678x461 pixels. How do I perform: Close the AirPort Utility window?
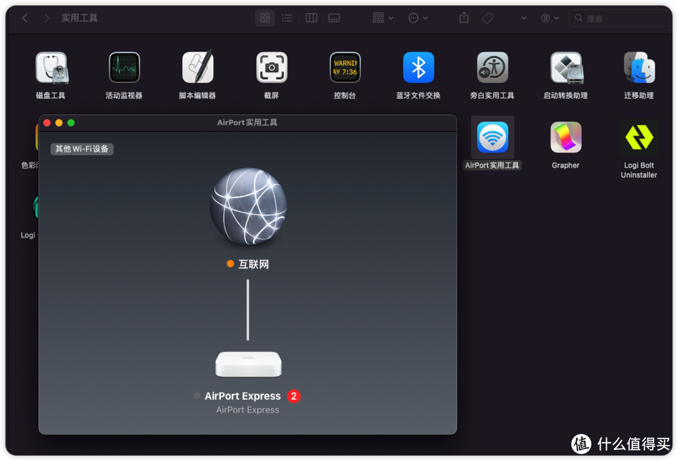coord(47,123)
